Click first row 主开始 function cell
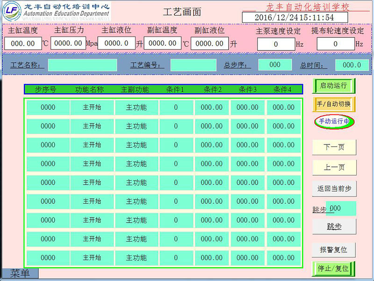Image resolution: width=374 pixels, height=281 pixels. point(92,108)
